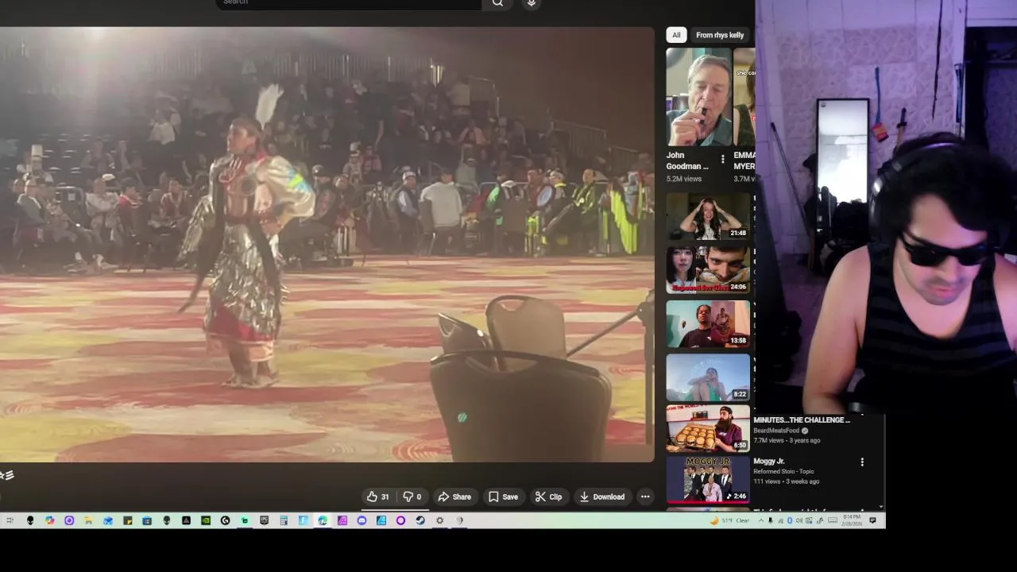
Task: Click the YouTube search input field
Action: pos(348,3)
